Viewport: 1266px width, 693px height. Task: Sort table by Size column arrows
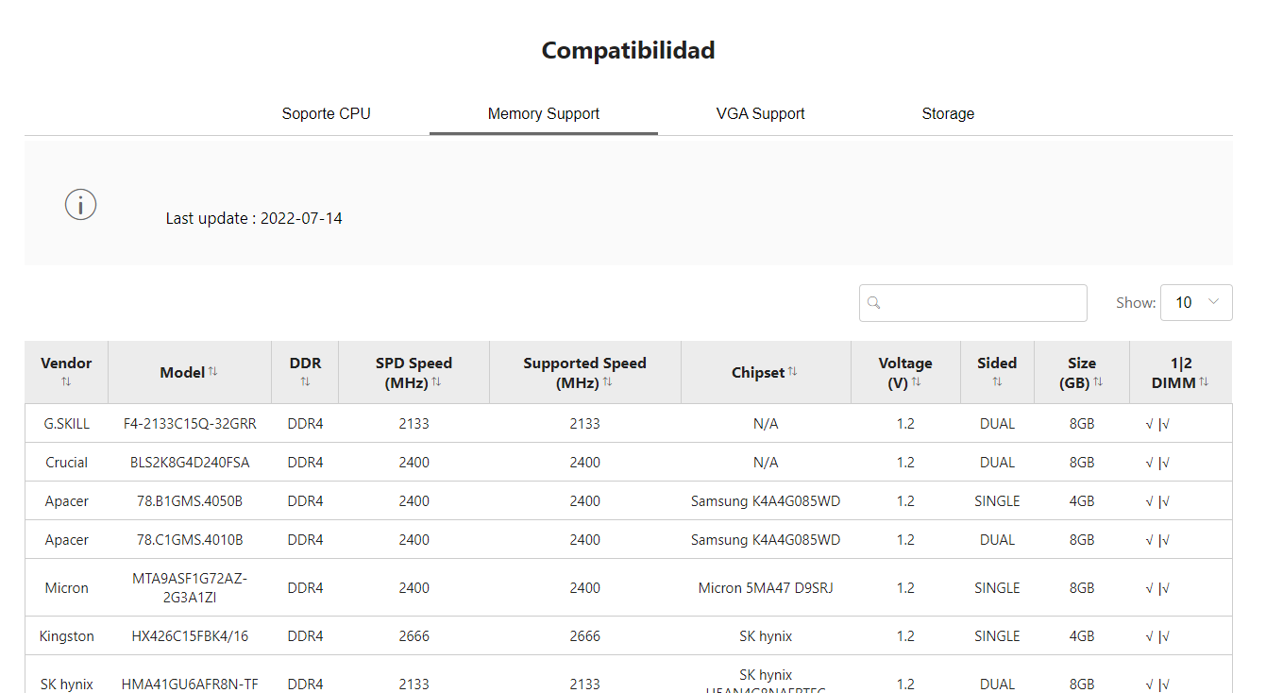(x=1097, y=382)
